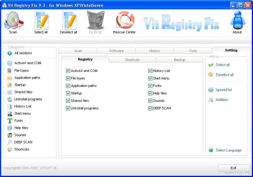Select the Setting tab
The height and width of the screenshot is (177, 253).
click(231, 50)
